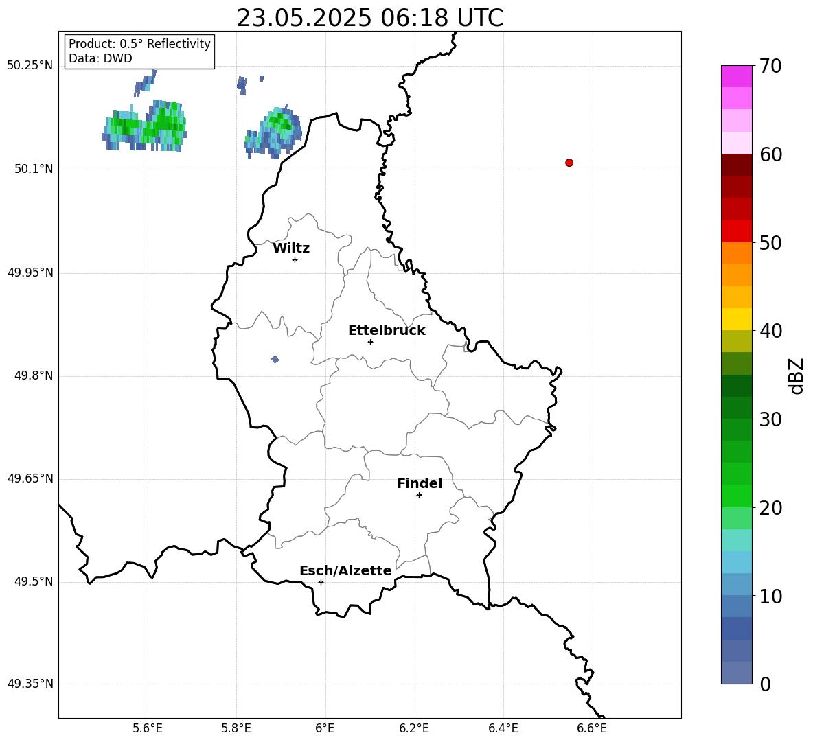Click the 10 tick on the colorbar
The height and width of the screenshot is (742, 813).
click(x=770, y=596)
